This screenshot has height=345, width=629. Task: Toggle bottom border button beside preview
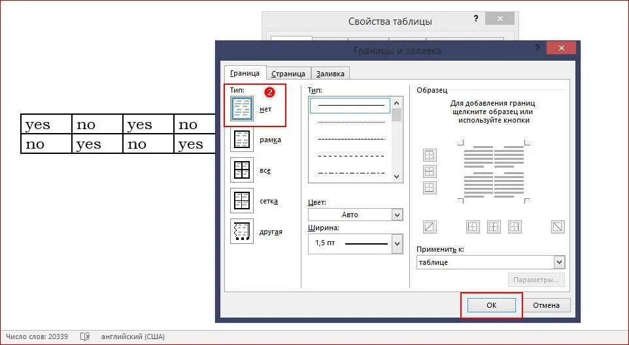tap(430, 188)
